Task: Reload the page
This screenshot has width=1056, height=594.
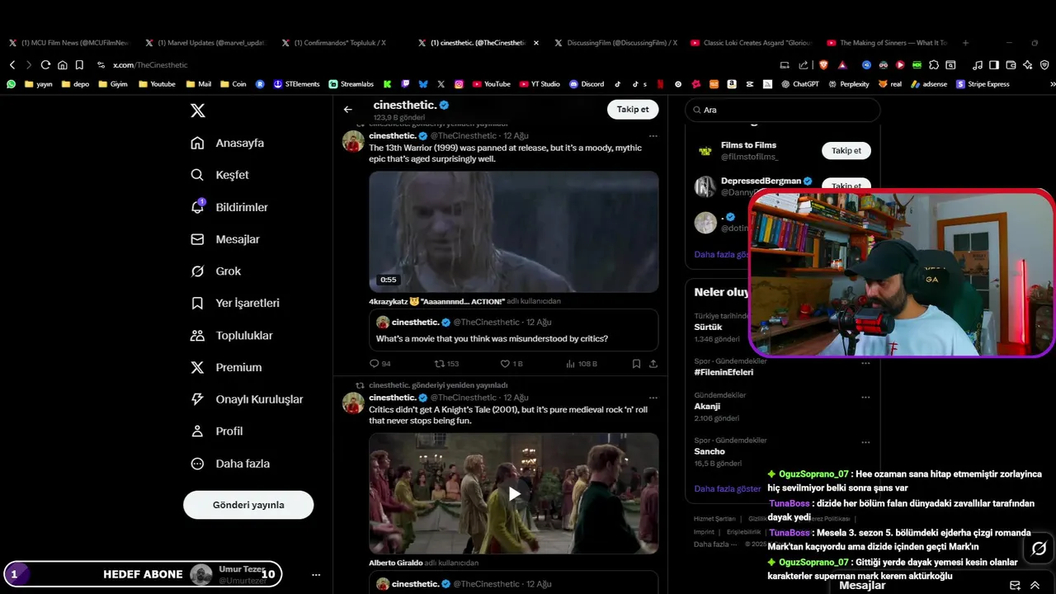Action: [x=45, y=64]
